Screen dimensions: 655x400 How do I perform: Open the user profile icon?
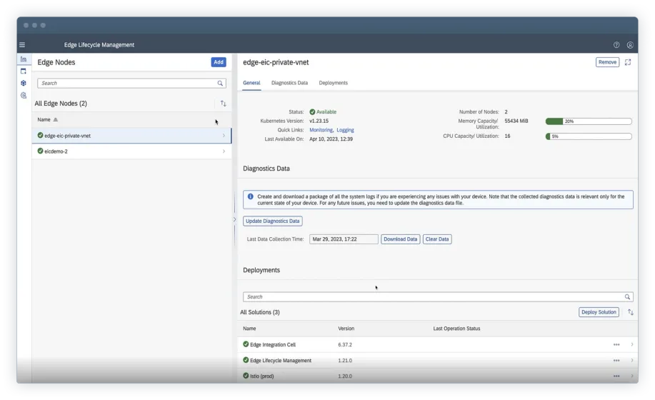[630, 45]
